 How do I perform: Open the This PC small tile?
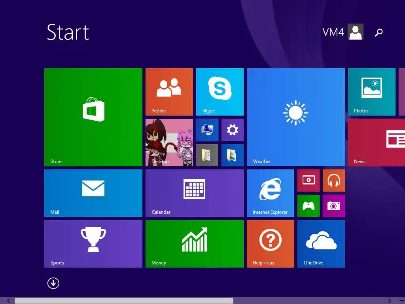click(207, 130)
